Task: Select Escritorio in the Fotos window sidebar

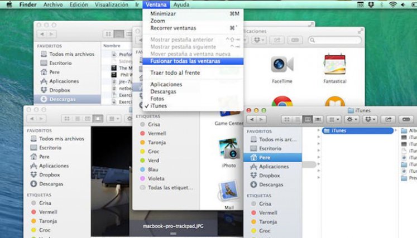Action: click(50, 148)
